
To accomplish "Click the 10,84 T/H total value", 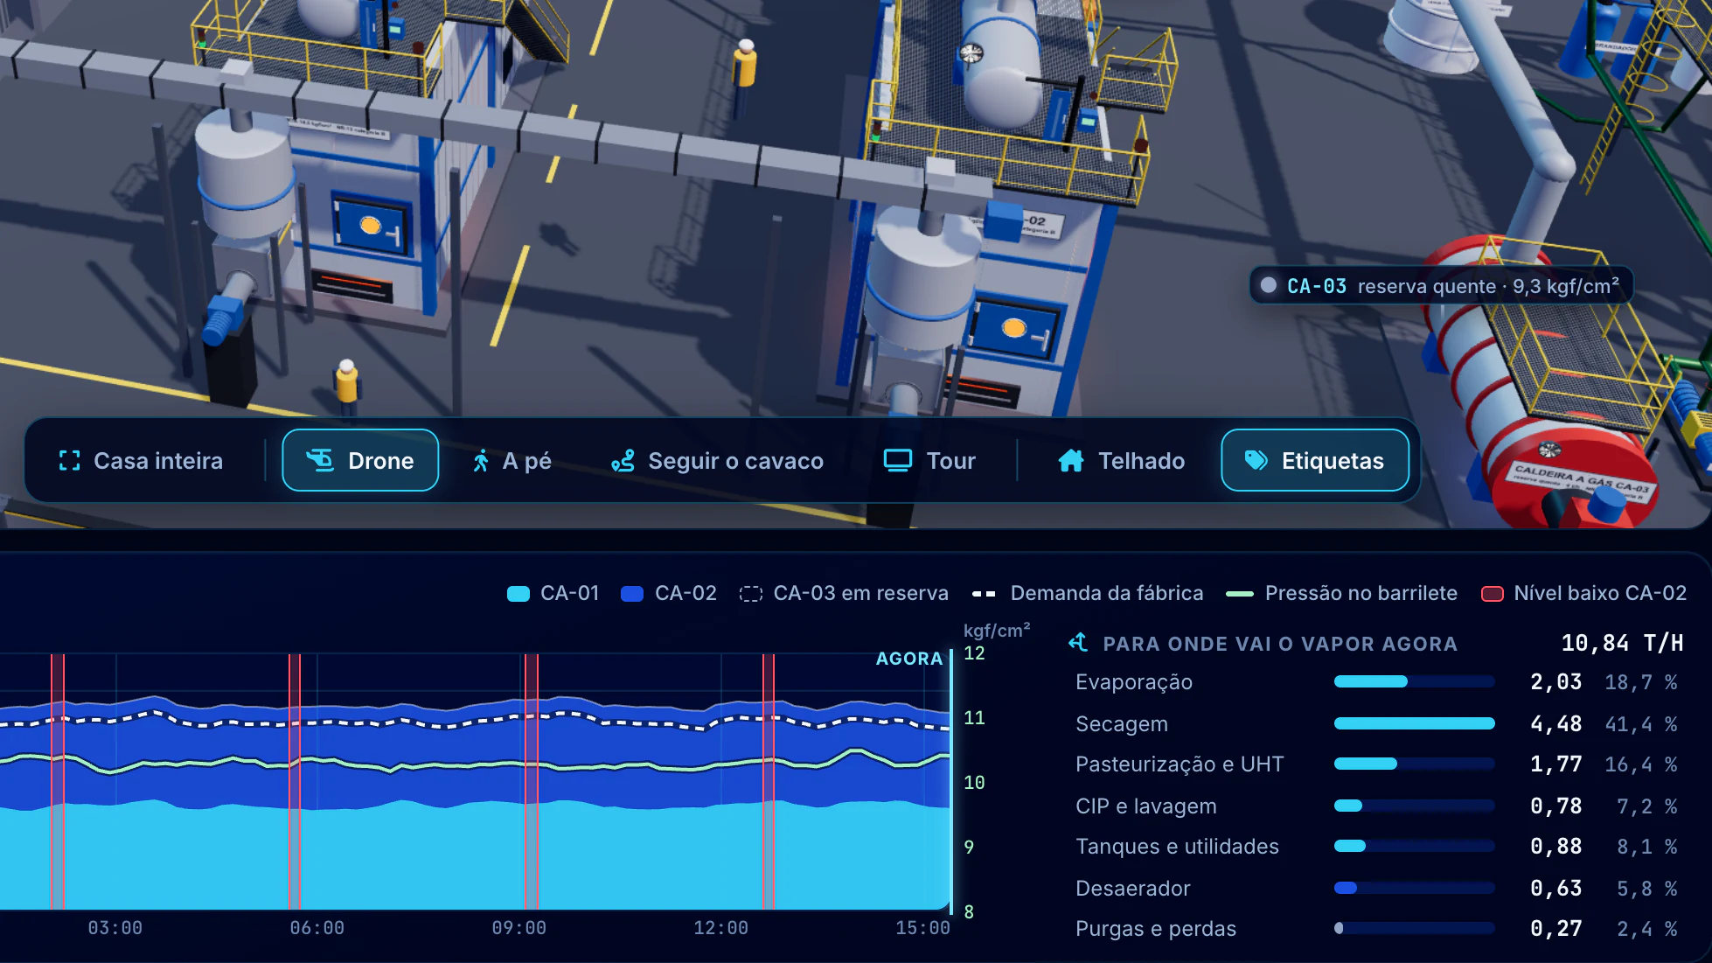I will pos(1622,643).
